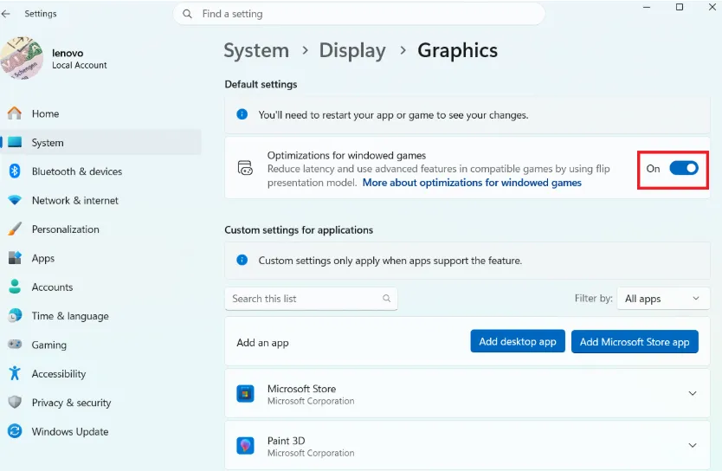This screenshot has width=722, height=471.
Task: Select Bluetooth & devices in sidebar
Action: (x=101, y=171)
